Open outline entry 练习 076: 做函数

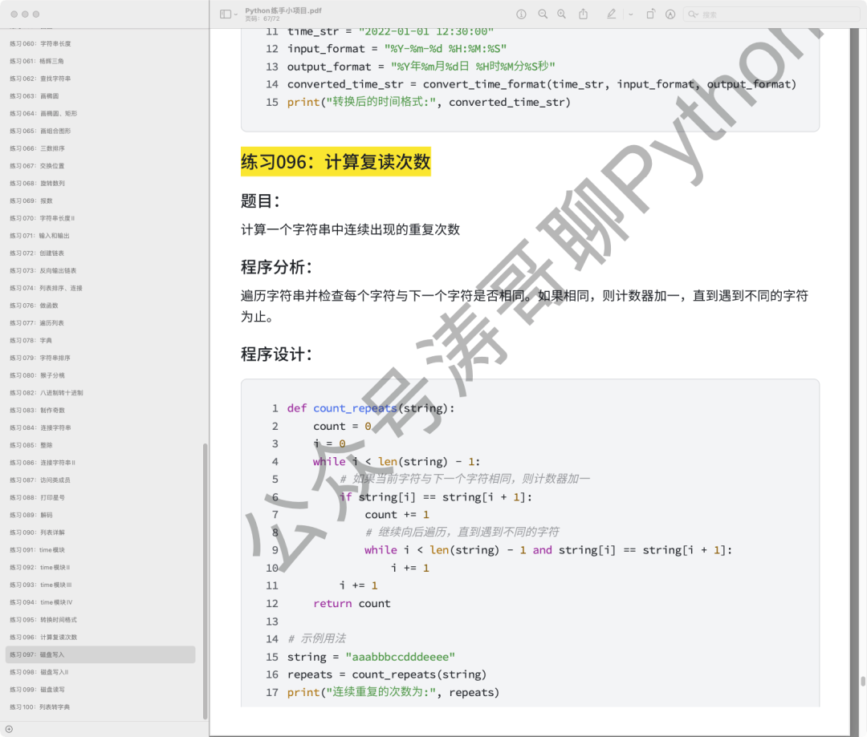pos(34,306)
